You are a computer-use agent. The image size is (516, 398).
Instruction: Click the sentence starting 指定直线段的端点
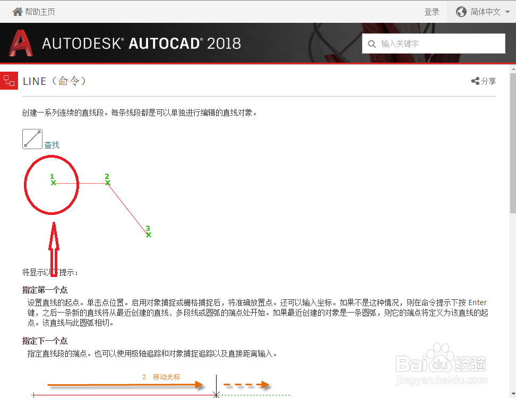click(x=153, y=353)
